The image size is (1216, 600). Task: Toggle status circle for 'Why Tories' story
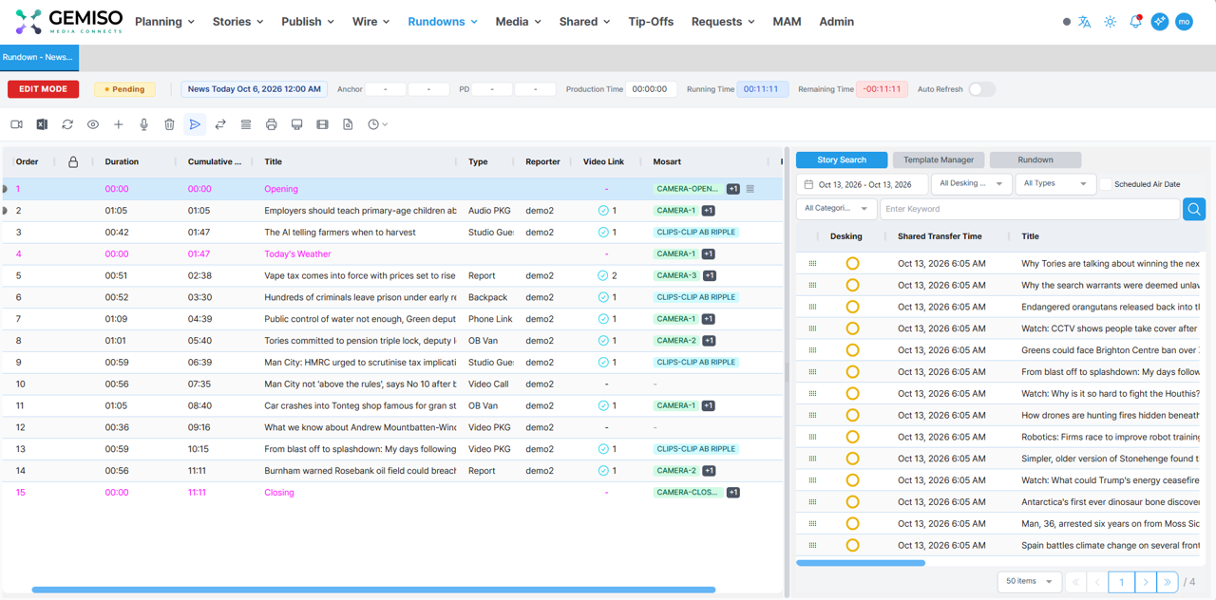pyautogui.click(x=852, y=263)
